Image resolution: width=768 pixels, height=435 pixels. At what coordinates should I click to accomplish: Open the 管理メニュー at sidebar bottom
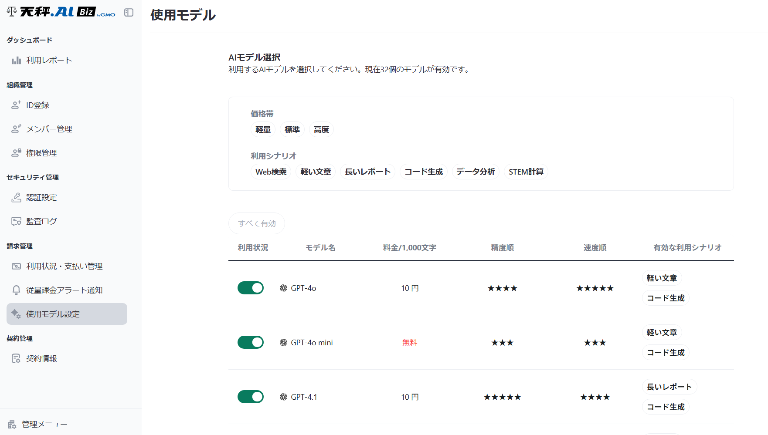[x=44, y=424]
